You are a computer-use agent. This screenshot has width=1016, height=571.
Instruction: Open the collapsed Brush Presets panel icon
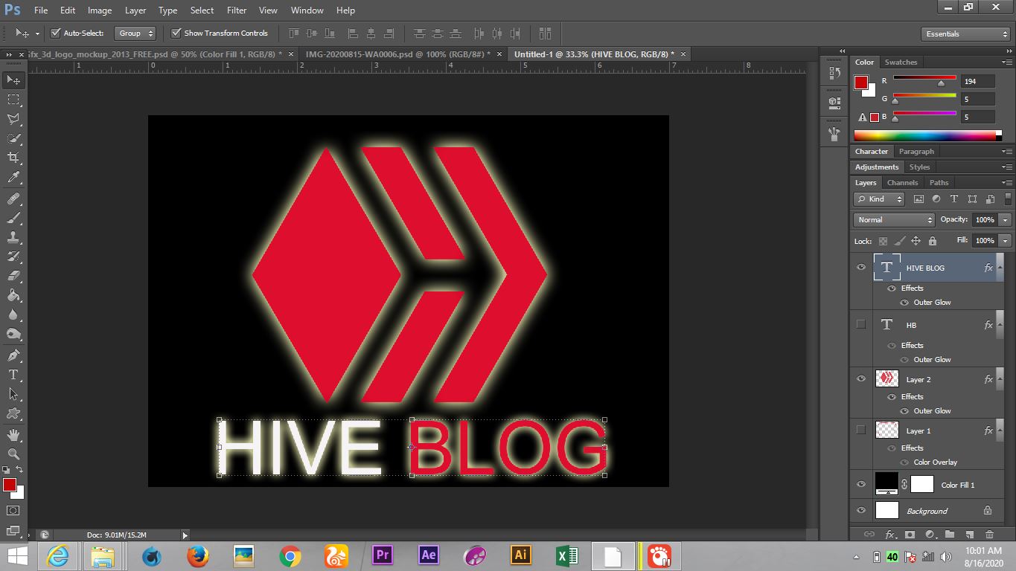click(834, 134)
